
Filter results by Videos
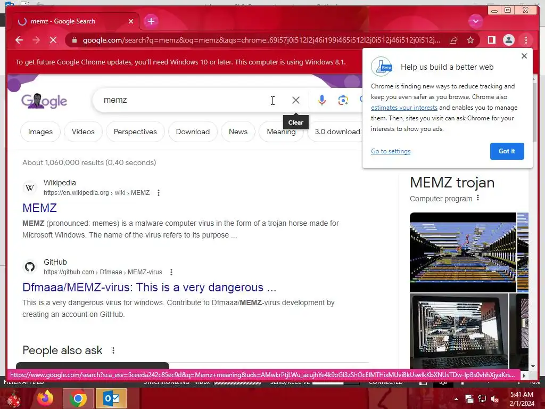click(x=83, y=132)
